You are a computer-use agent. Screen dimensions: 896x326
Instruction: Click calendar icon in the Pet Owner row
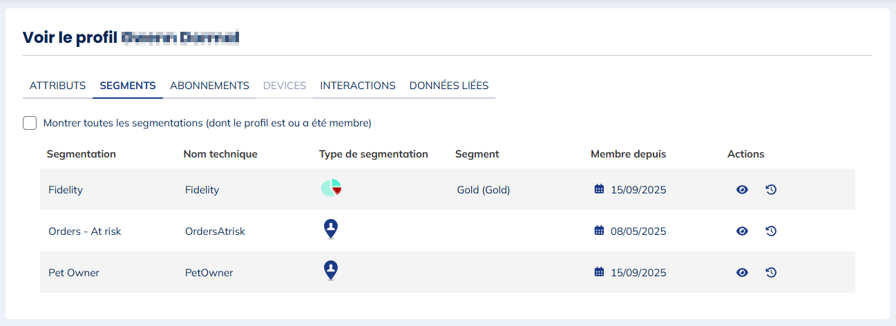click(599, 272)
